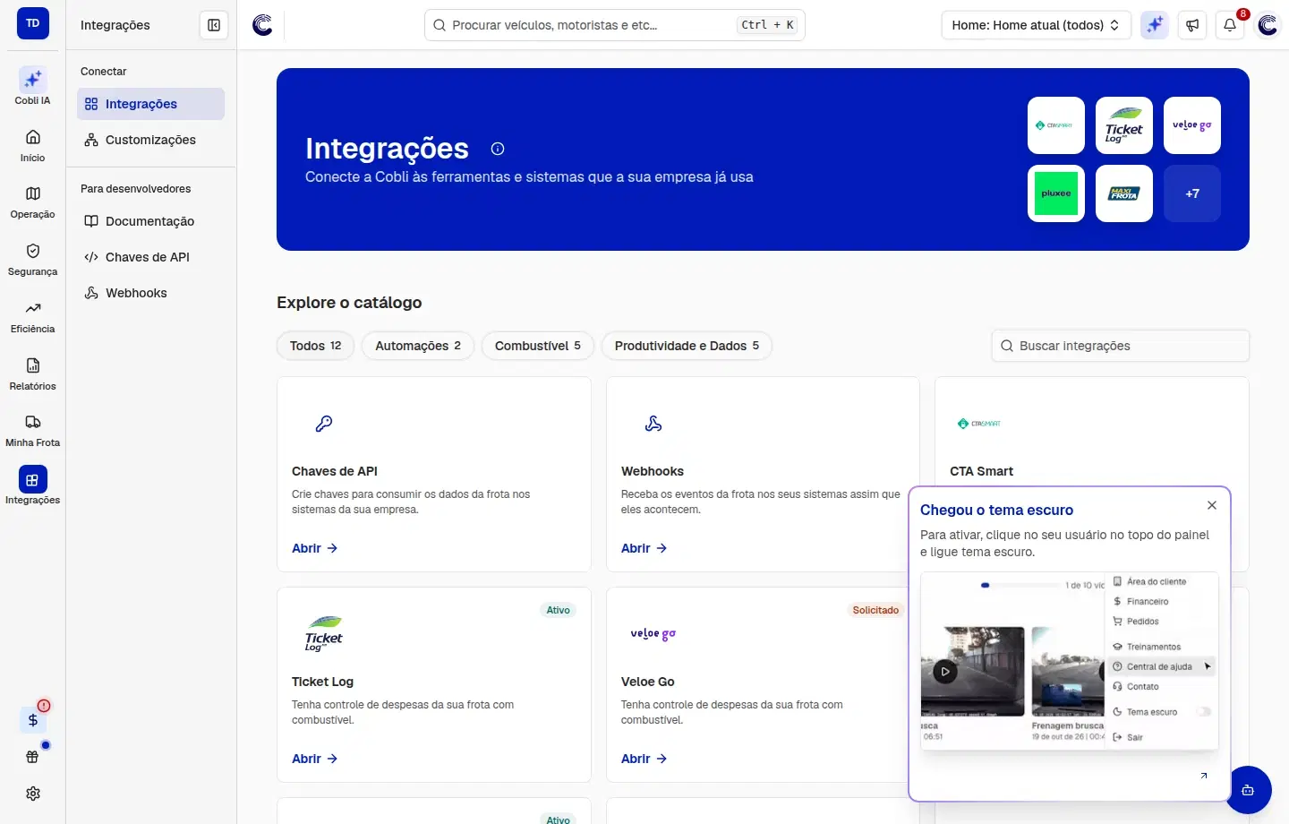Click the Cobli AI sparkle button in top bar
Screen dimensions: 1289x824
click(1155, 25)
